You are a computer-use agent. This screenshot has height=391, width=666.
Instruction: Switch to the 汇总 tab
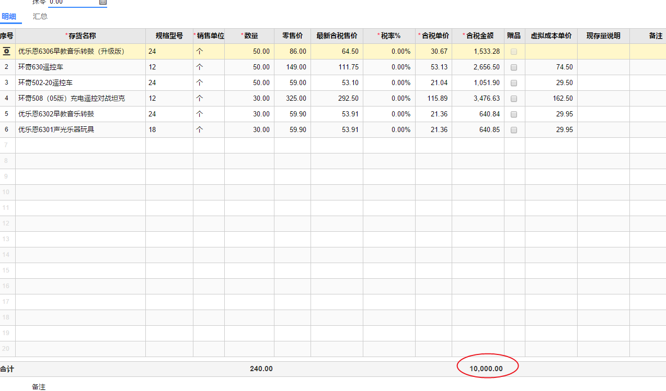pyautogui.click(x=40, y=16)
